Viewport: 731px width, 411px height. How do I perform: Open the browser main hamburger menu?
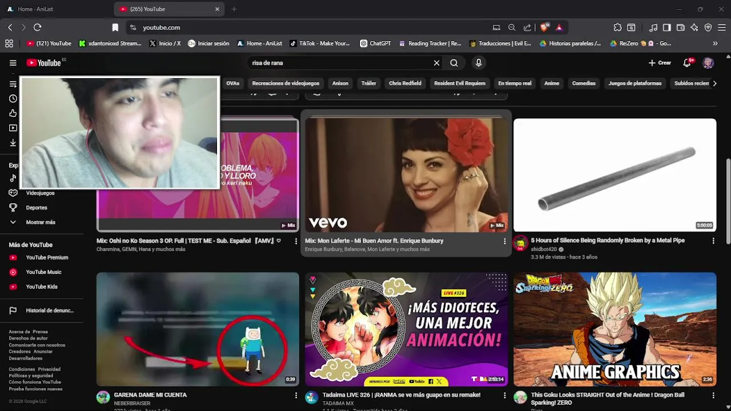[722, 27]
